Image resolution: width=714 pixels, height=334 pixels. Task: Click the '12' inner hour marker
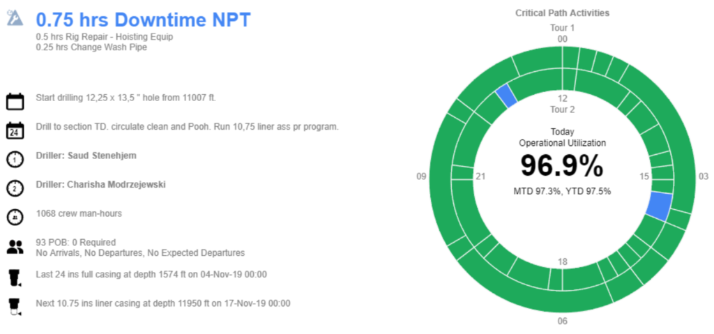(x=563, y=98)
